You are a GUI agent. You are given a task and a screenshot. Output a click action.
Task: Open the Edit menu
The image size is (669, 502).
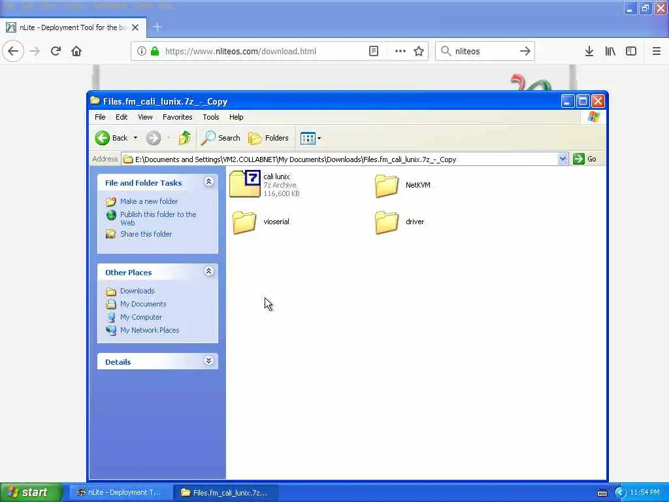(x=121, y=117)
